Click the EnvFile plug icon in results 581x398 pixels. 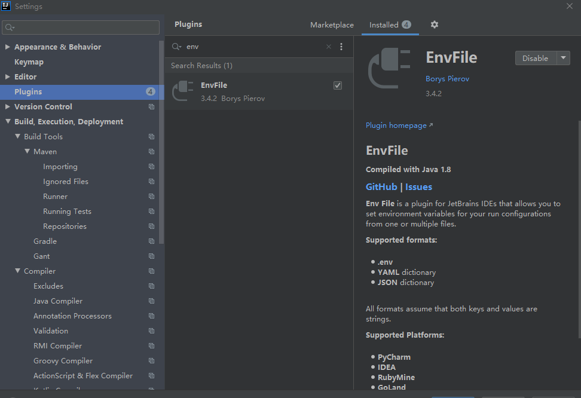pyautogui.click(x=183, y=91)
